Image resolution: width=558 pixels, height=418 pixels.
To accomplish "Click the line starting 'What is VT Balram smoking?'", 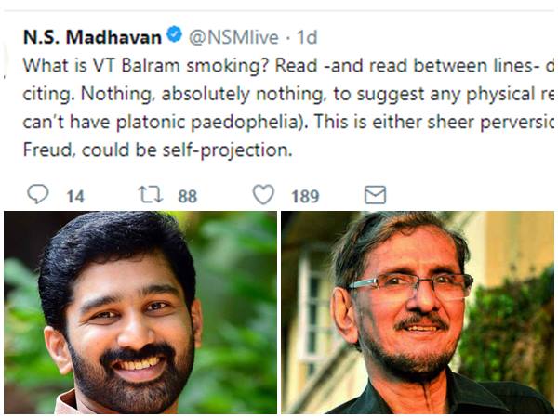I will [x=279, y=69].
